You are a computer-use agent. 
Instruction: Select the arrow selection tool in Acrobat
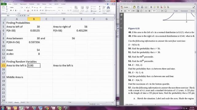[138, 11]
